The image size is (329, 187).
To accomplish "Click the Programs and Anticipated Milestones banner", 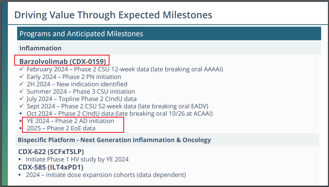I will 169,34.
